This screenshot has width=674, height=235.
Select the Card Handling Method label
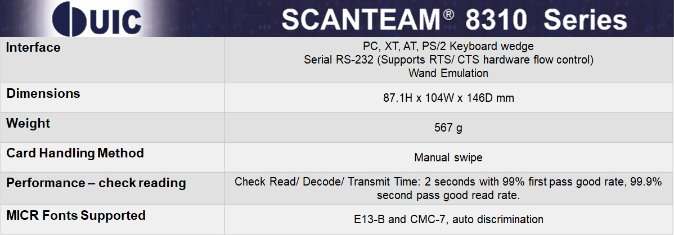[75, 153]
